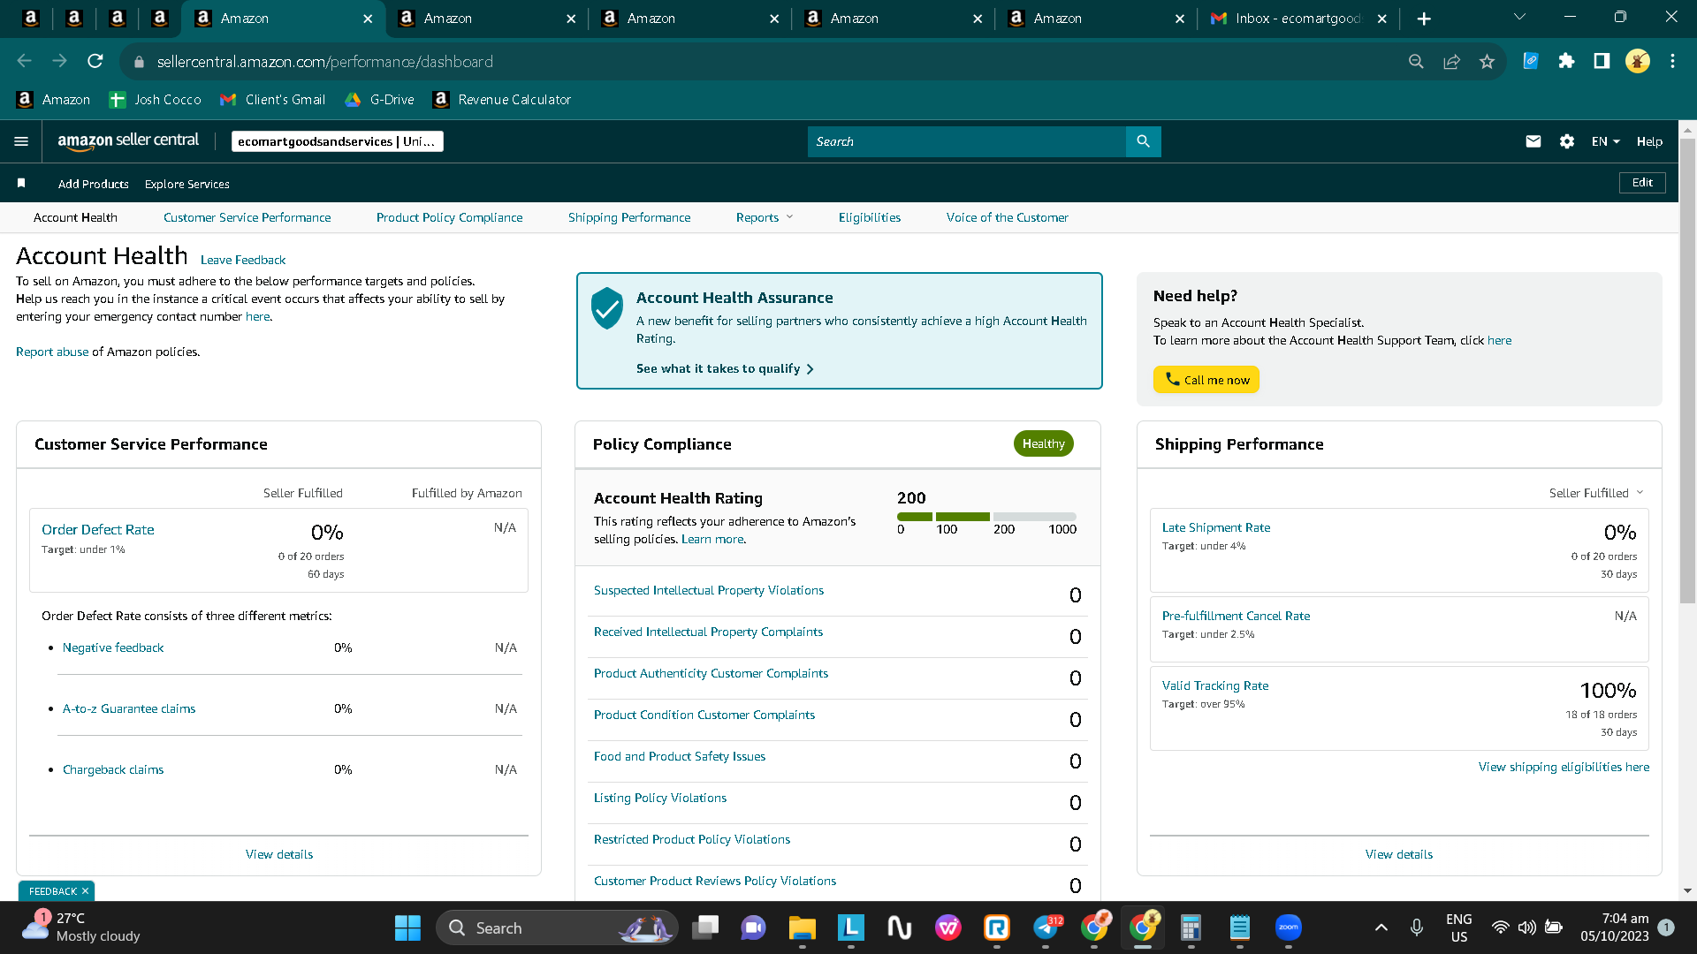Click the Edit button in the toolbar
The width and height of the screenshot is (1697, 954).
pos(1642,183)
